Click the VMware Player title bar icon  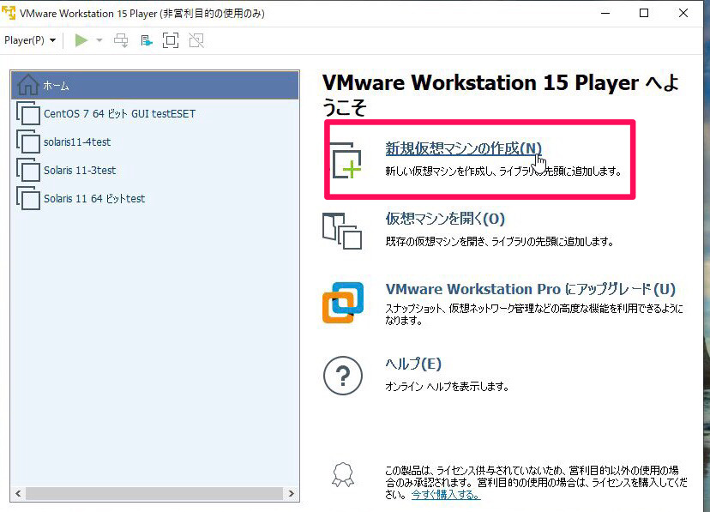point(9,13)
